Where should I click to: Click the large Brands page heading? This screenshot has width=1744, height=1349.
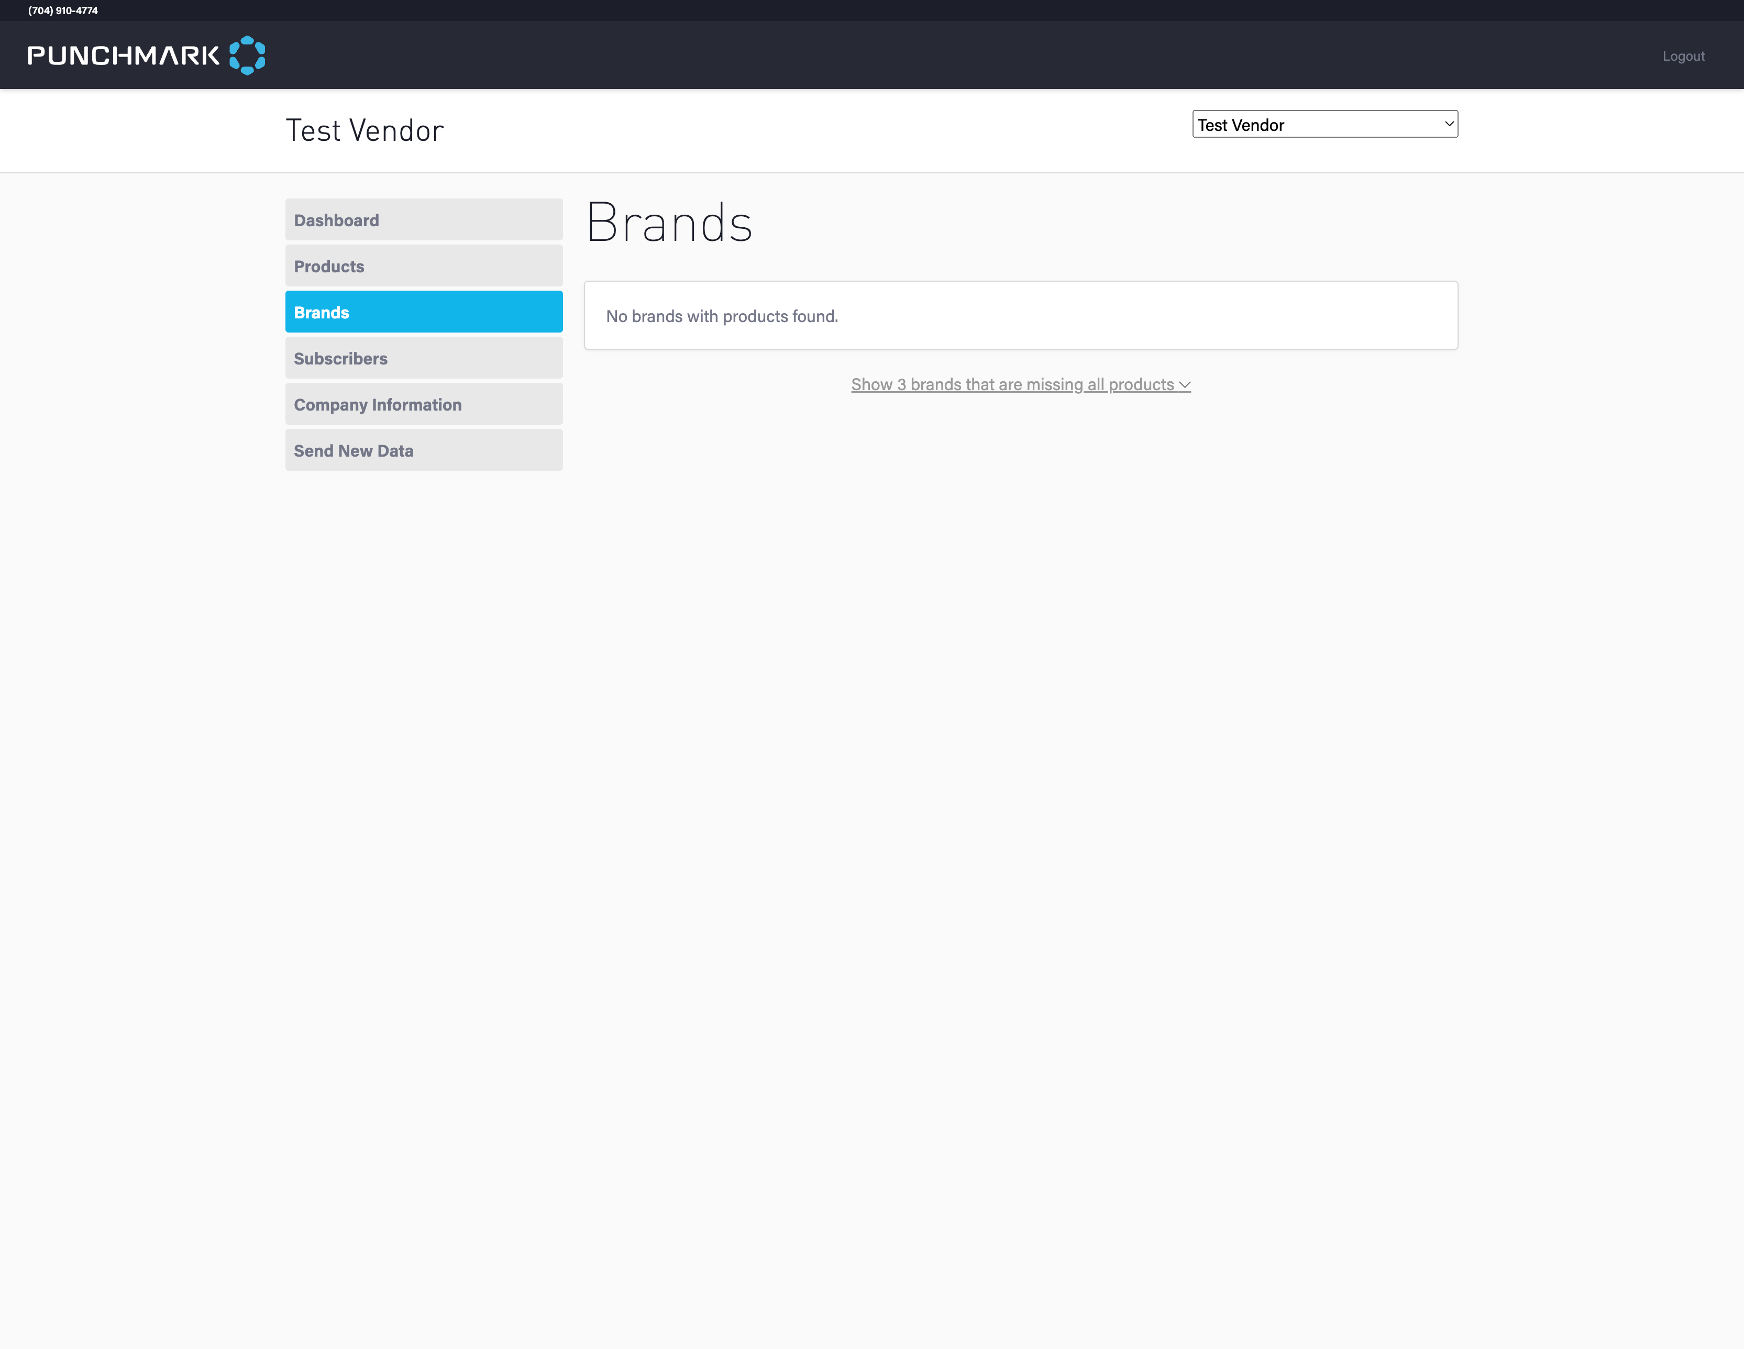pos(669,223)
